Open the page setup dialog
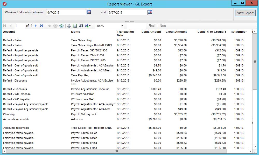Image resolution: width=259 pixels, height=155 pixels. pos(81,26)
